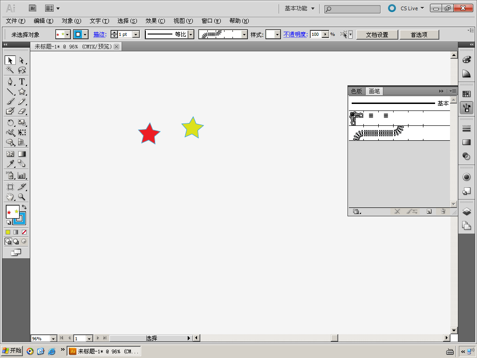Viewport: 477px width, 358px height.
Task: Select the Magic Wand tool
Action: [x=10, y=70]
